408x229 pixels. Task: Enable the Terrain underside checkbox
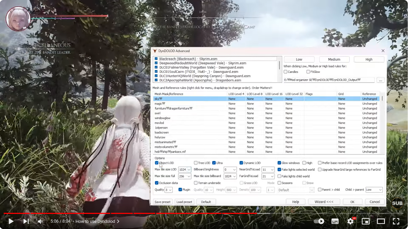point(196,183)
